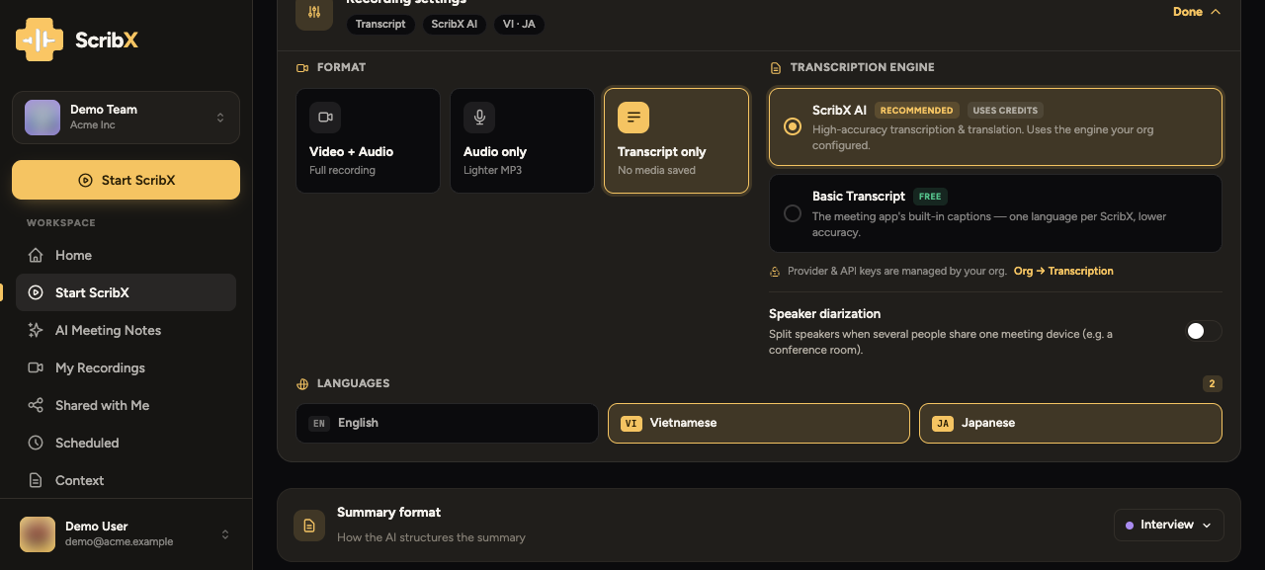1265x570 pixels.
Task: Open Shared with Me page
Action: 126,405
